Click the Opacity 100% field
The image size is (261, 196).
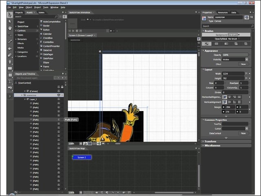tap(235, 55)
